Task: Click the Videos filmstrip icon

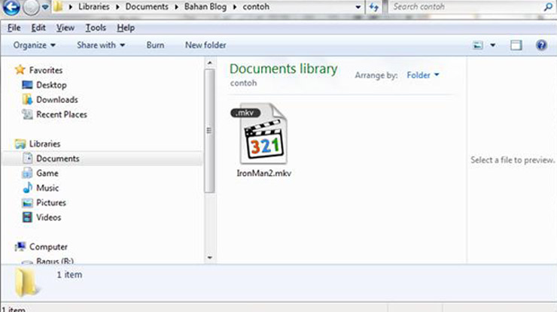Action: pos(27,217)
